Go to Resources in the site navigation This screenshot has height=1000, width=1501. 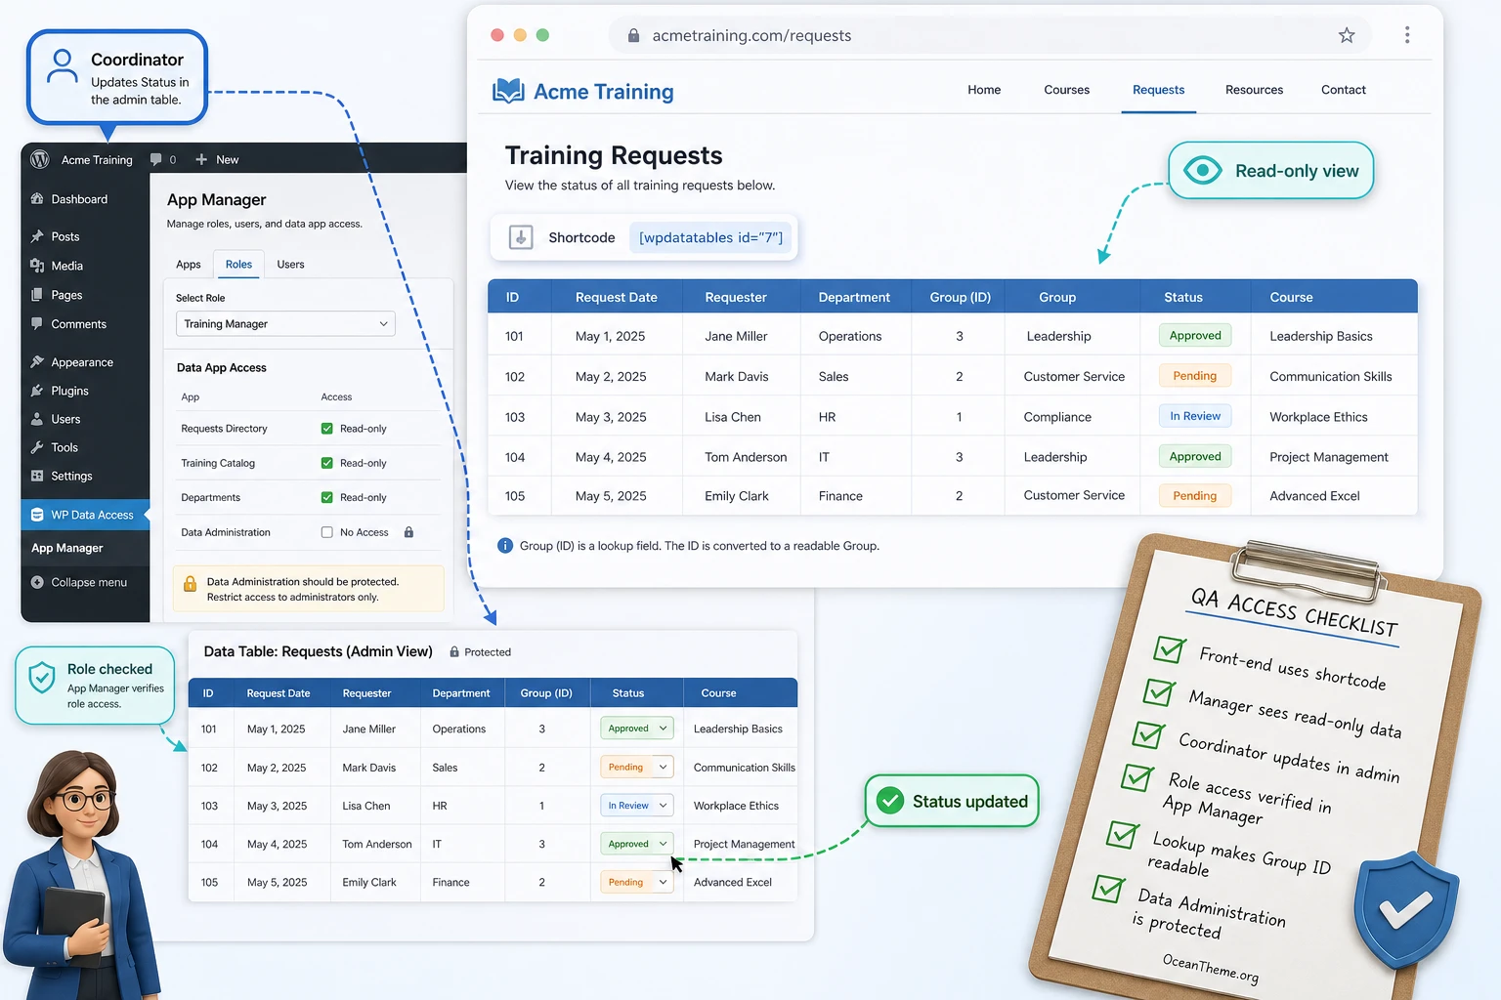point(1254,90)
